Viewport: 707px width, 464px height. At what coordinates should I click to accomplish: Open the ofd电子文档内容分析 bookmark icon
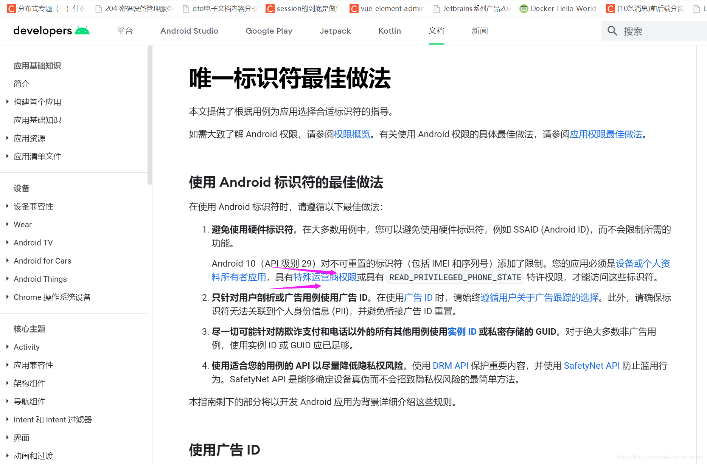186,9
